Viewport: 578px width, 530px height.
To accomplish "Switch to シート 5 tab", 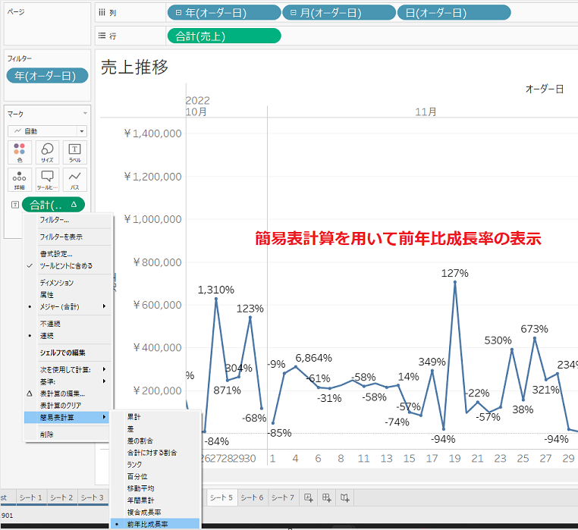I will click(x=221, y=497).
